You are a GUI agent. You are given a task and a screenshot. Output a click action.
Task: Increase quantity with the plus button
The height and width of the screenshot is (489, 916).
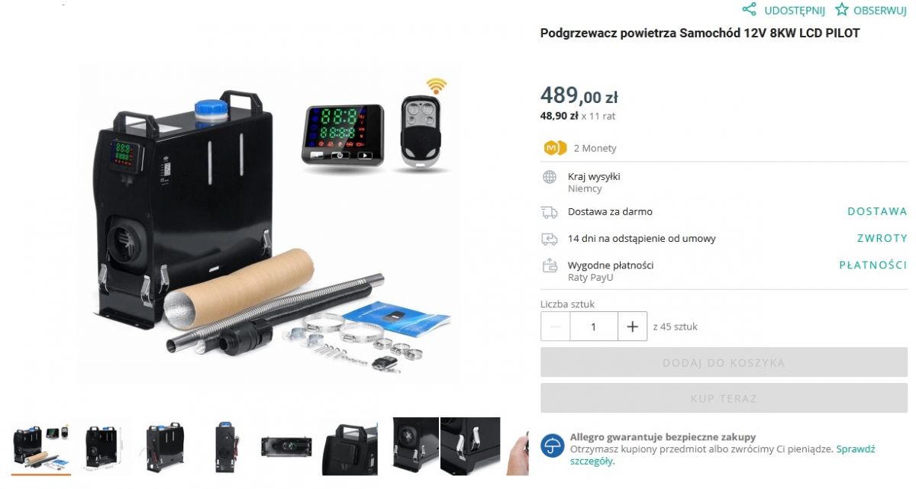[x=632, y=327]
